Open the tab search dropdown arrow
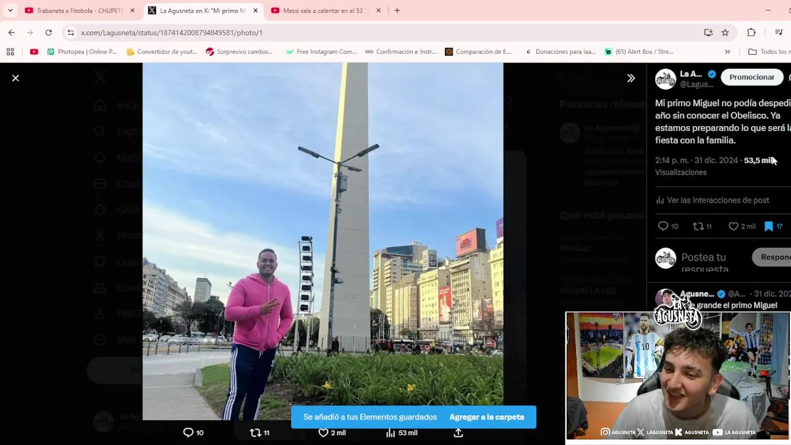 coord(10,11)
